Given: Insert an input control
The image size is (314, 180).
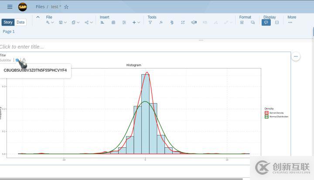Looking at the screenshot, I should pos(124,22).
